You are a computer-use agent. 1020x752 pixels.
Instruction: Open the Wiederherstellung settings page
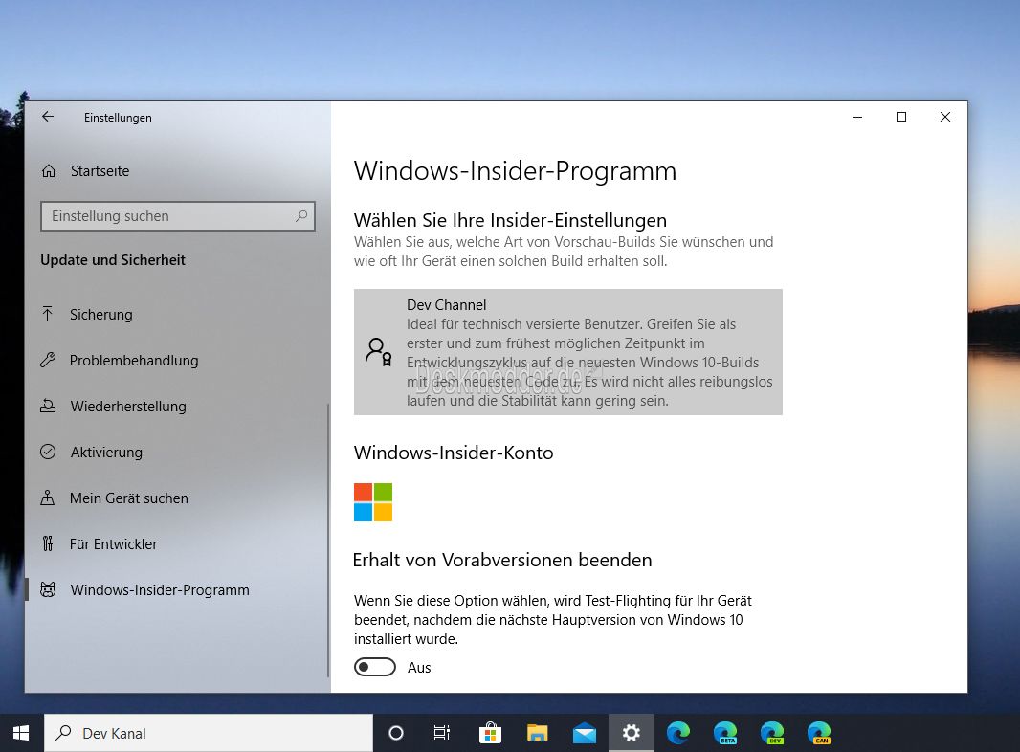point(177,406)
